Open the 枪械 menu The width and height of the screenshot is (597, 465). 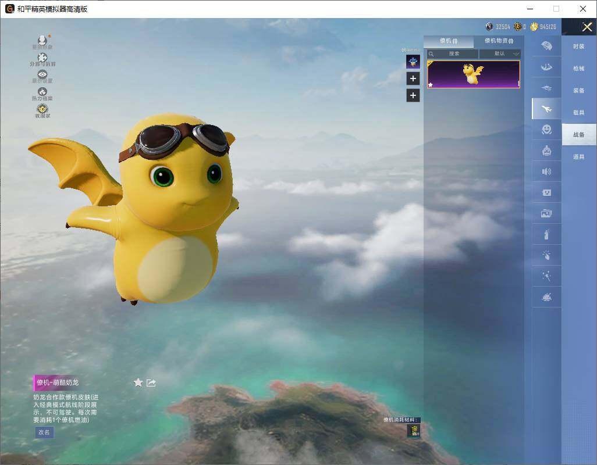579,69
